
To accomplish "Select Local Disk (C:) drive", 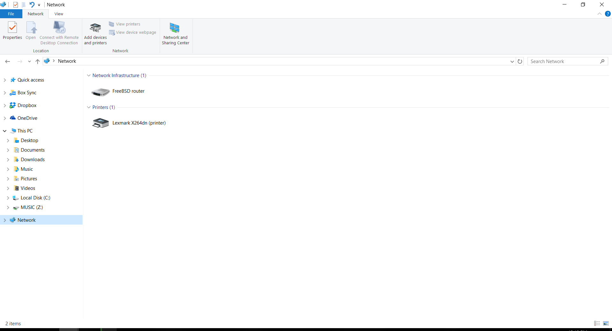I will tap(35, 198).
